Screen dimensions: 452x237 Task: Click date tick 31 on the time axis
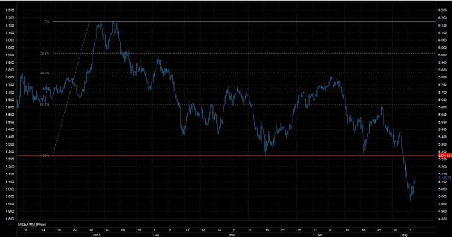point(315,230)
